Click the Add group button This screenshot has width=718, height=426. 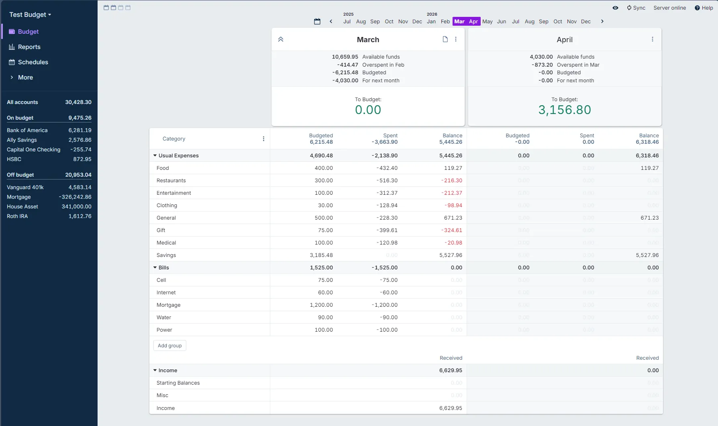tap(169, 345)
